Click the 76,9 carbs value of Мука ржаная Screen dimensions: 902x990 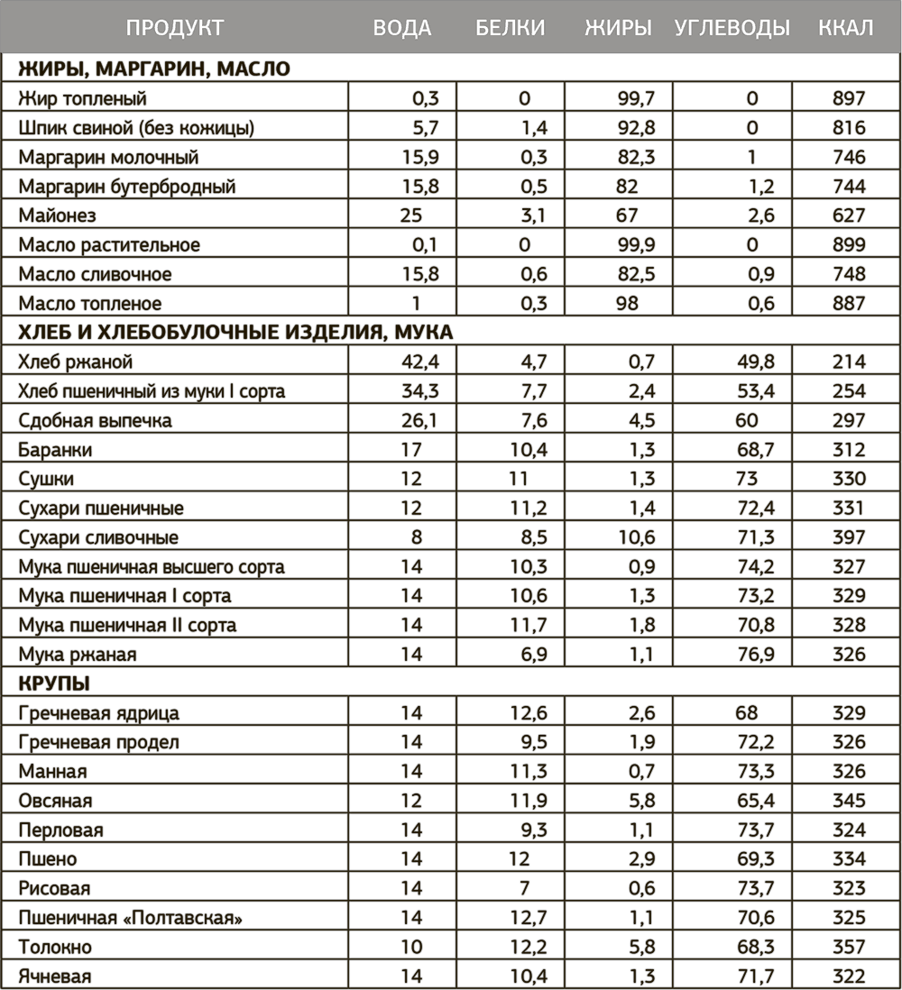[756, 654]
